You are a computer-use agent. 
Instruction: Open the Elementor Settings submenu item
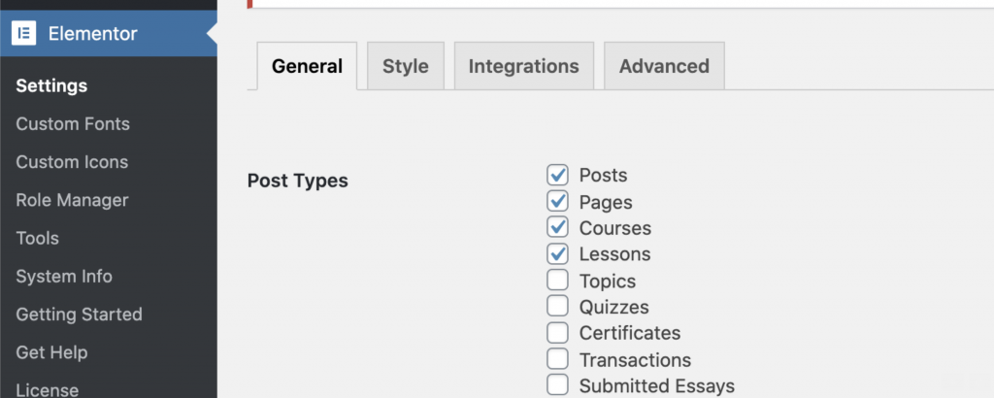point(51,85)
